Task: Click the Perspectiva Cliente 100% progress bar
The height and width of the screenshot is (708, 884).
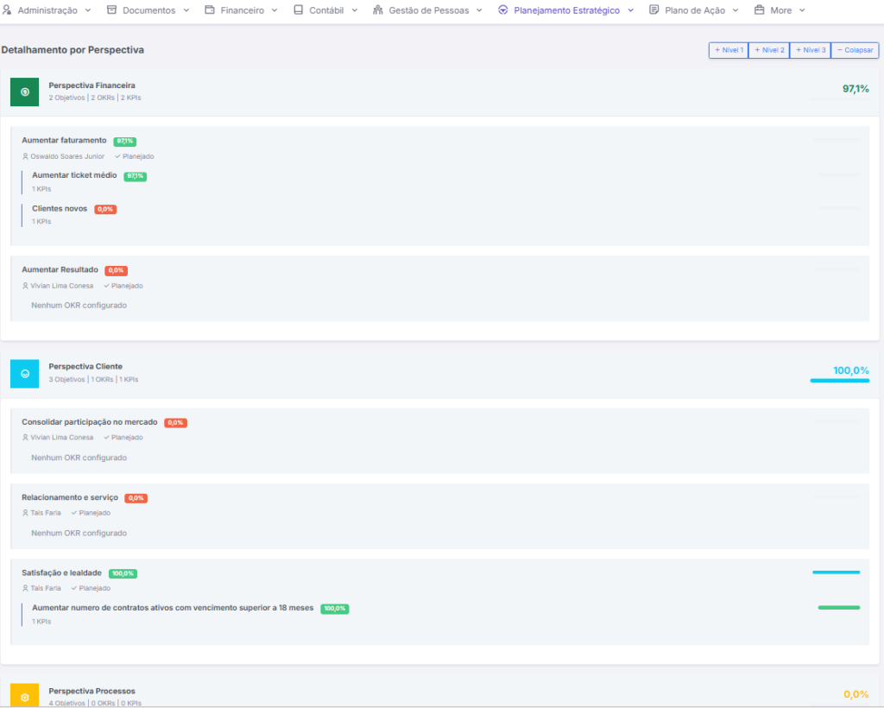Action: (x=839, y=380)
